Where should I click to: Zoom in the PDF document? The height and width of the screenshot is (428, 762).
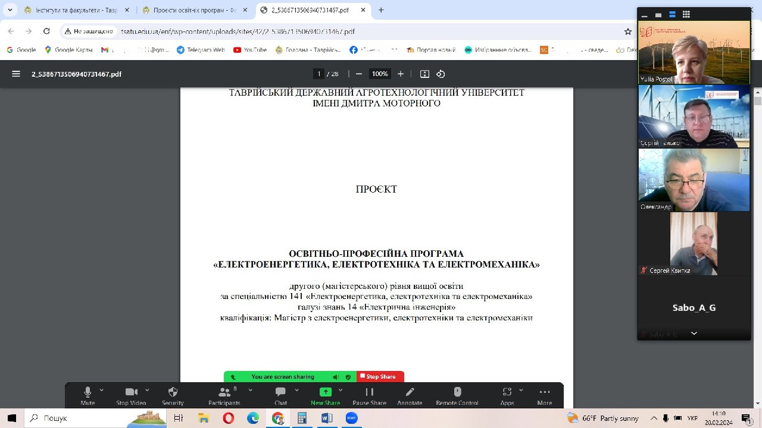click(401, 74)
